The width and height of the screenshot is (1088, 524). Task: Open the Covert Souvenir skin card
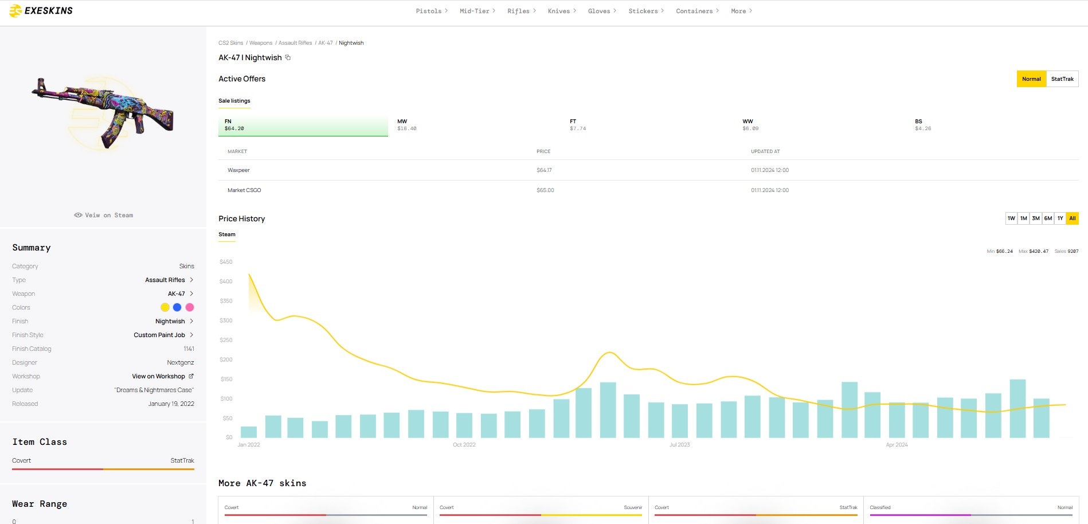point(541,510)
